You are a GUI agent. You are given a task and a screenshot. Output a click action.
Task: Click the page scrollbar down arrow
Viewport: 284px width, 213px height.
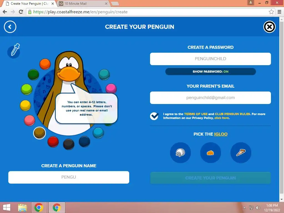[x=282, y=200]
